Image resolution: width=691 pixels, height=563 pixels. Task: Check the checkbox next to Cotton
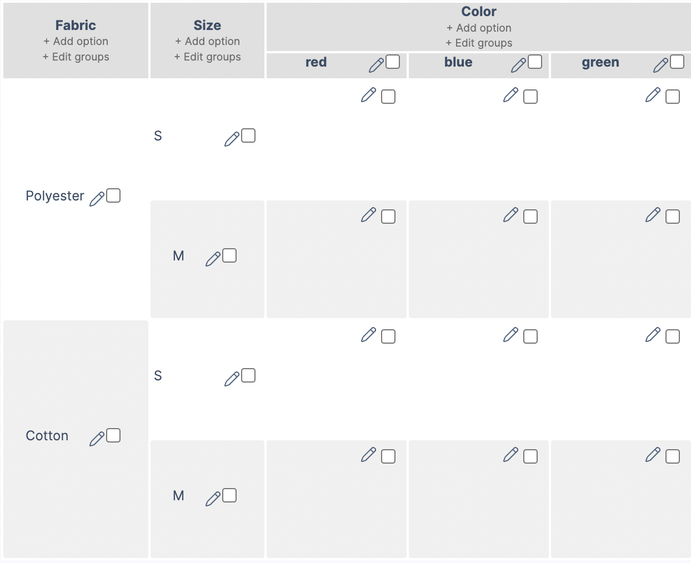[x=113, y=435]
